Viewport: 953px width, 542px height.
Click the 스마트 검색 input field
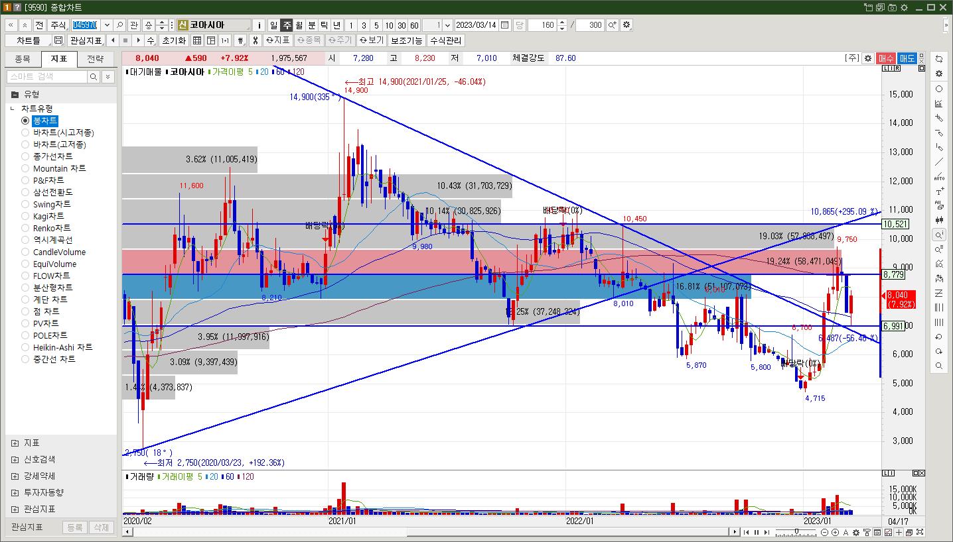tap(46, 77)
